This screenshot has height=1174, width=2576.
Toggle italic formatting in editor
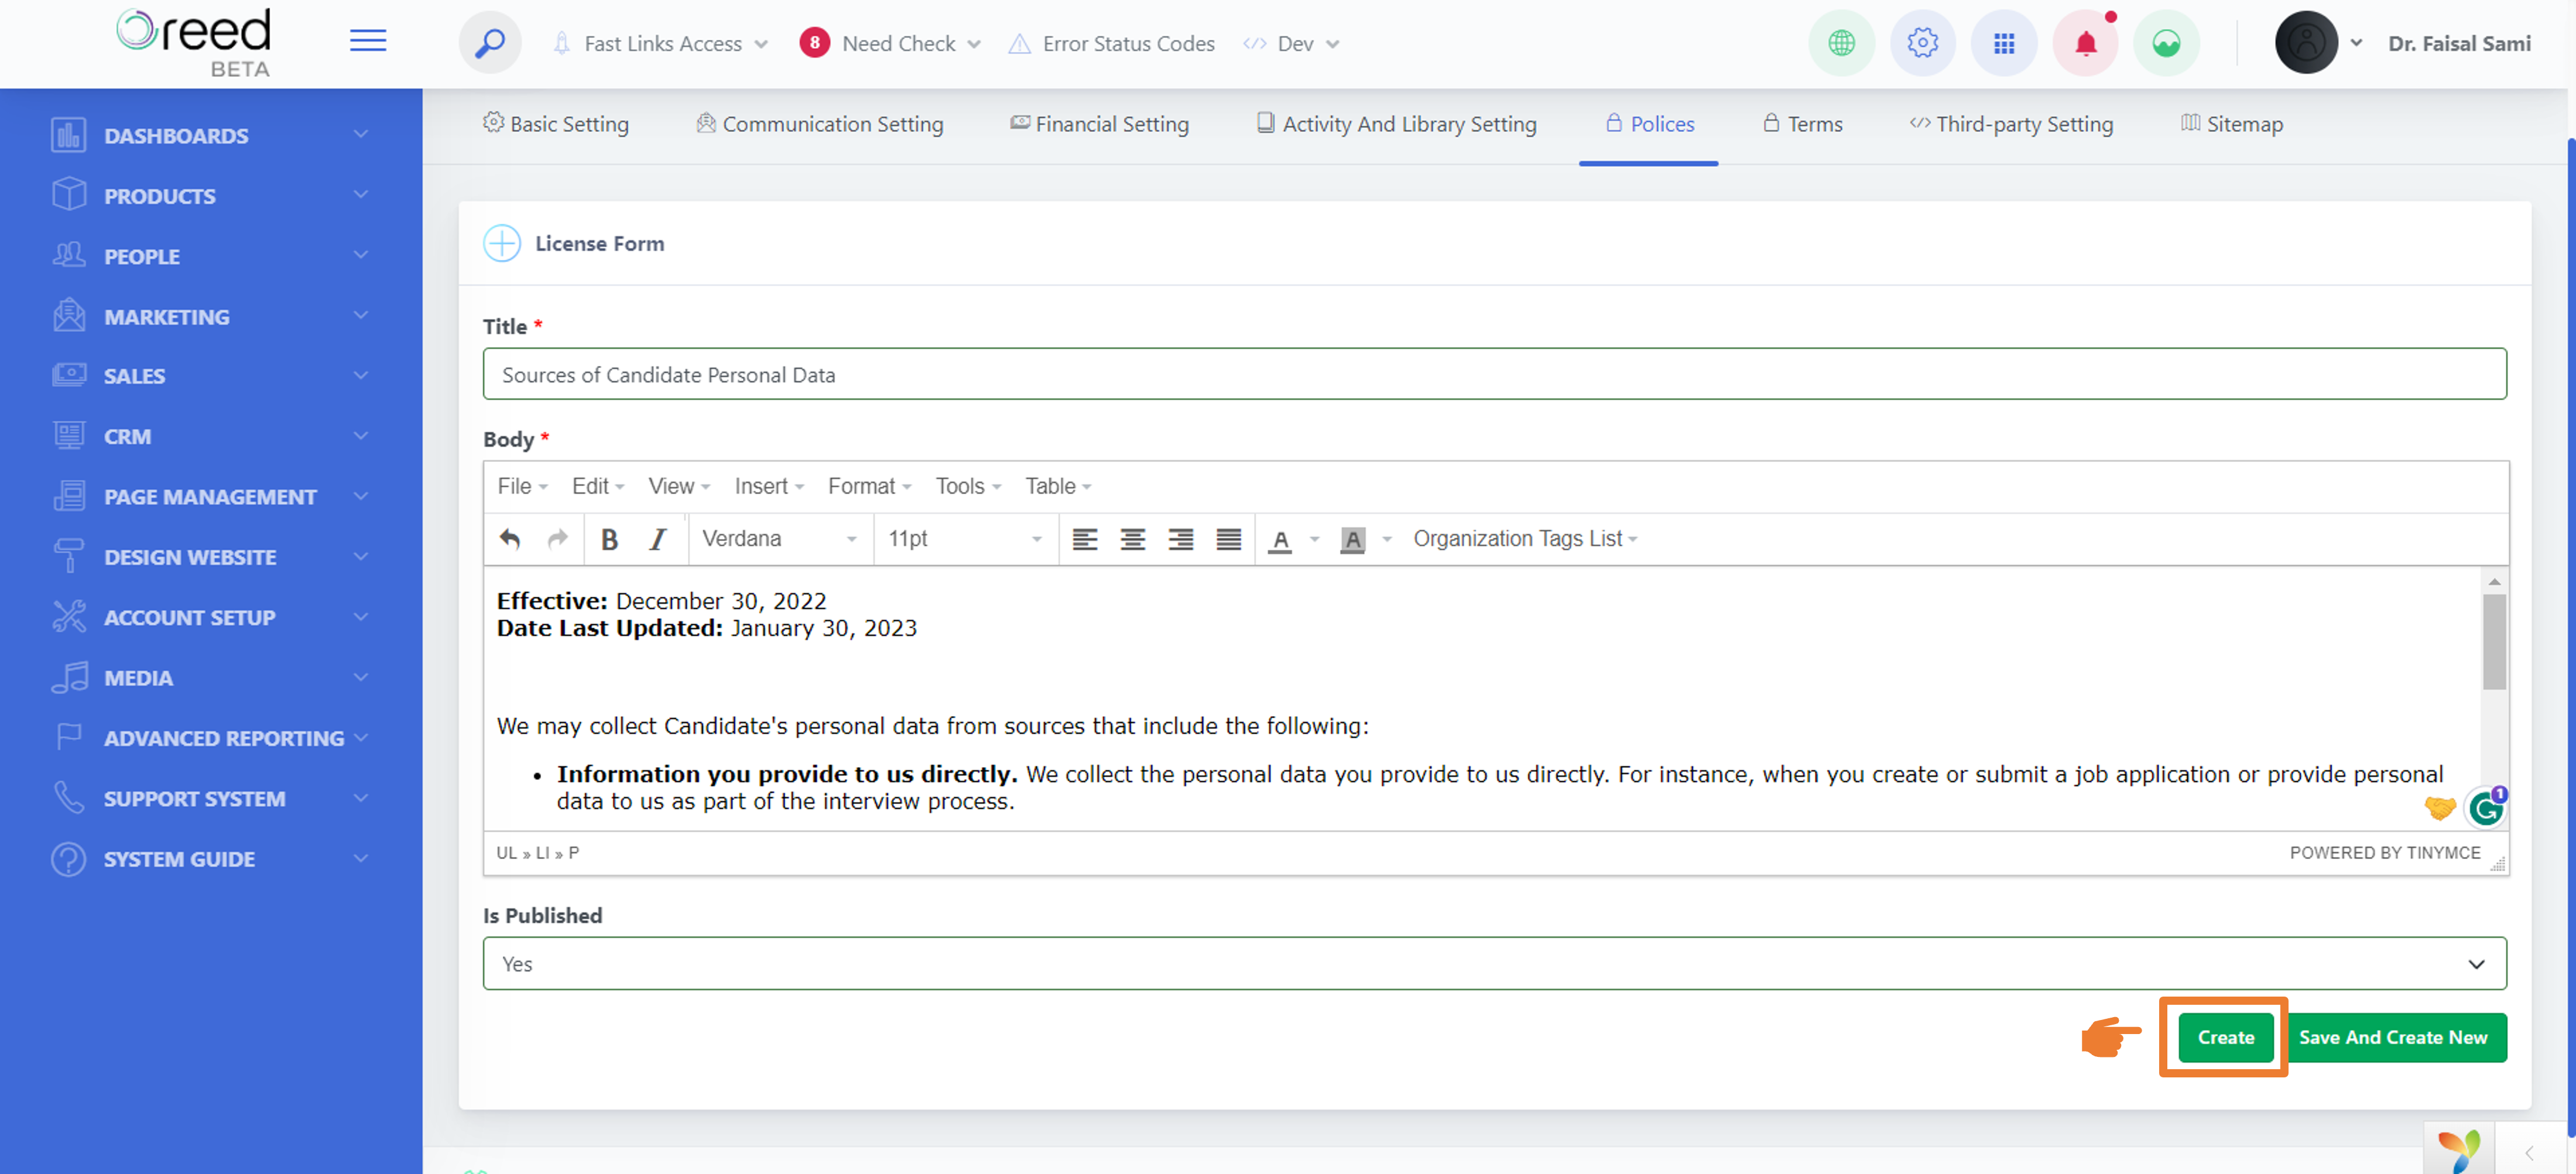(x=657, y=539)
